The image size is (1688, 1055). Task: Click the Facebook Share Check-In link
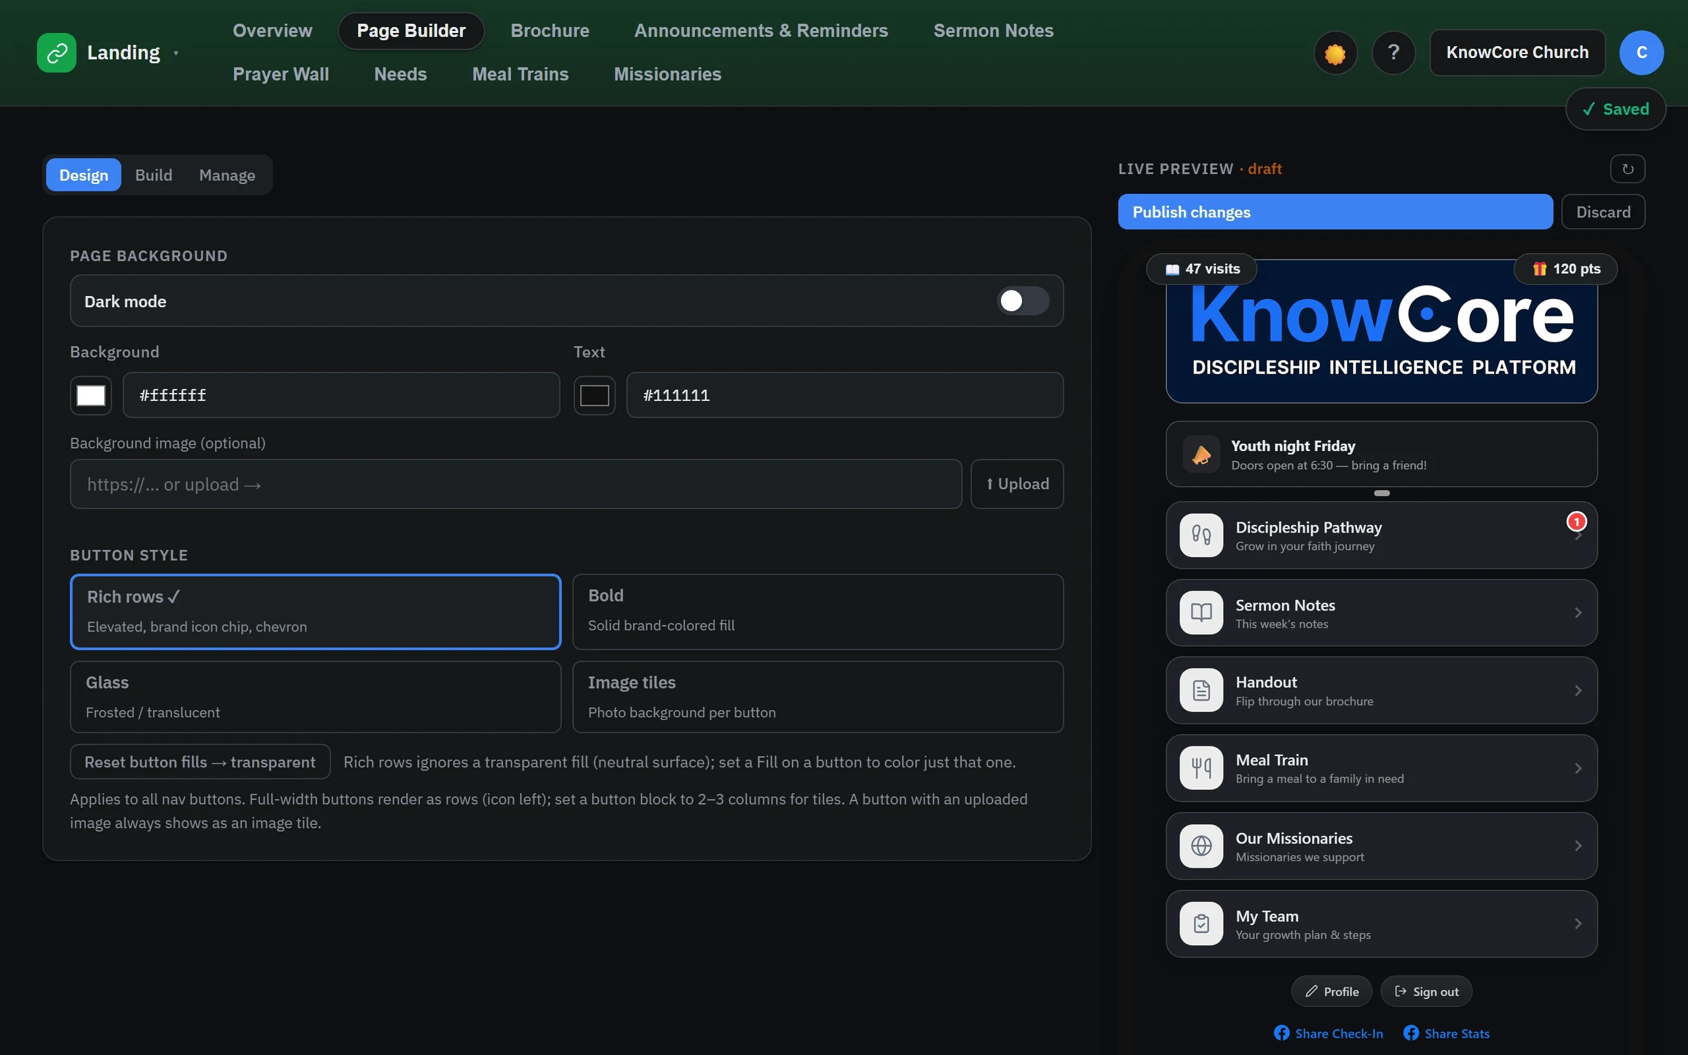pyautogui.click(x=1328, y=1033)
